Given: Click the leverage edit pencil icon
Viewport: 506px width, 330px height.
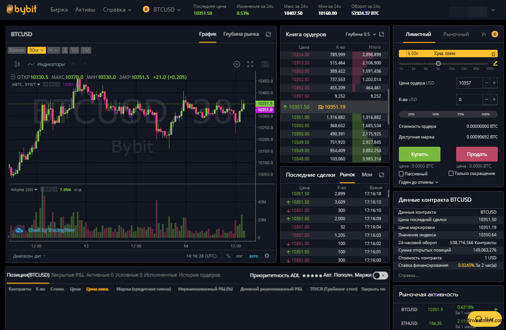Looking at the screenshot, I should [x=495, y=63].
